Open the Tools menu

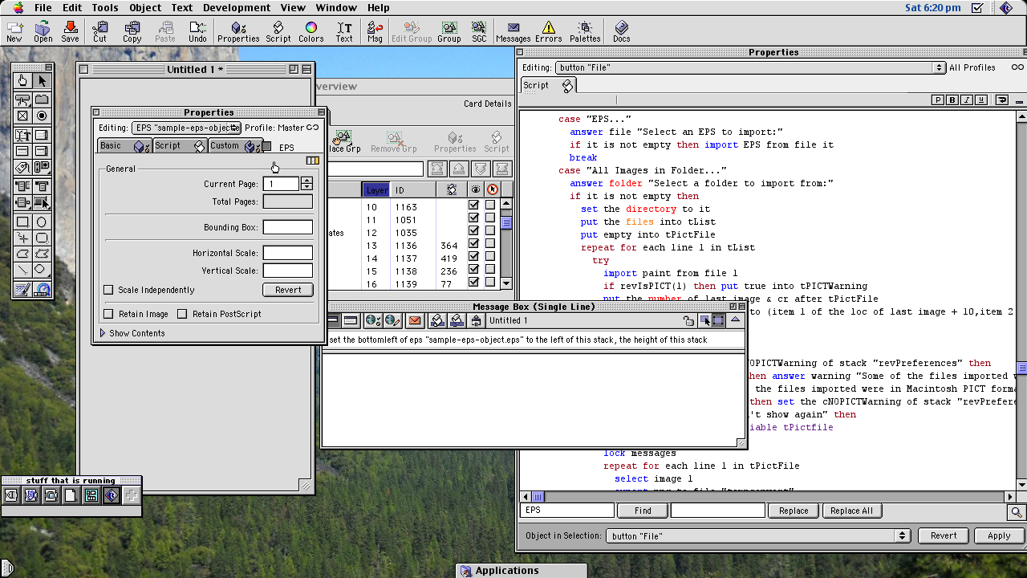point(104,7)
